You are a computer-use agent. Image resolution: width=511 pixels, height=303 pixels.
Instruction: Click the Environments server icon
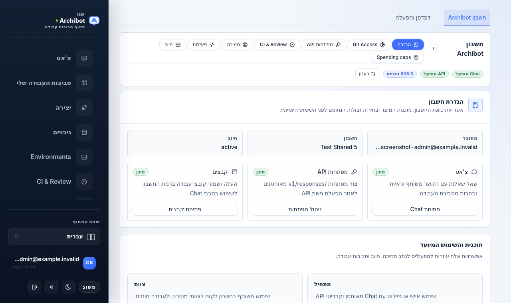(x=84, y=157)
